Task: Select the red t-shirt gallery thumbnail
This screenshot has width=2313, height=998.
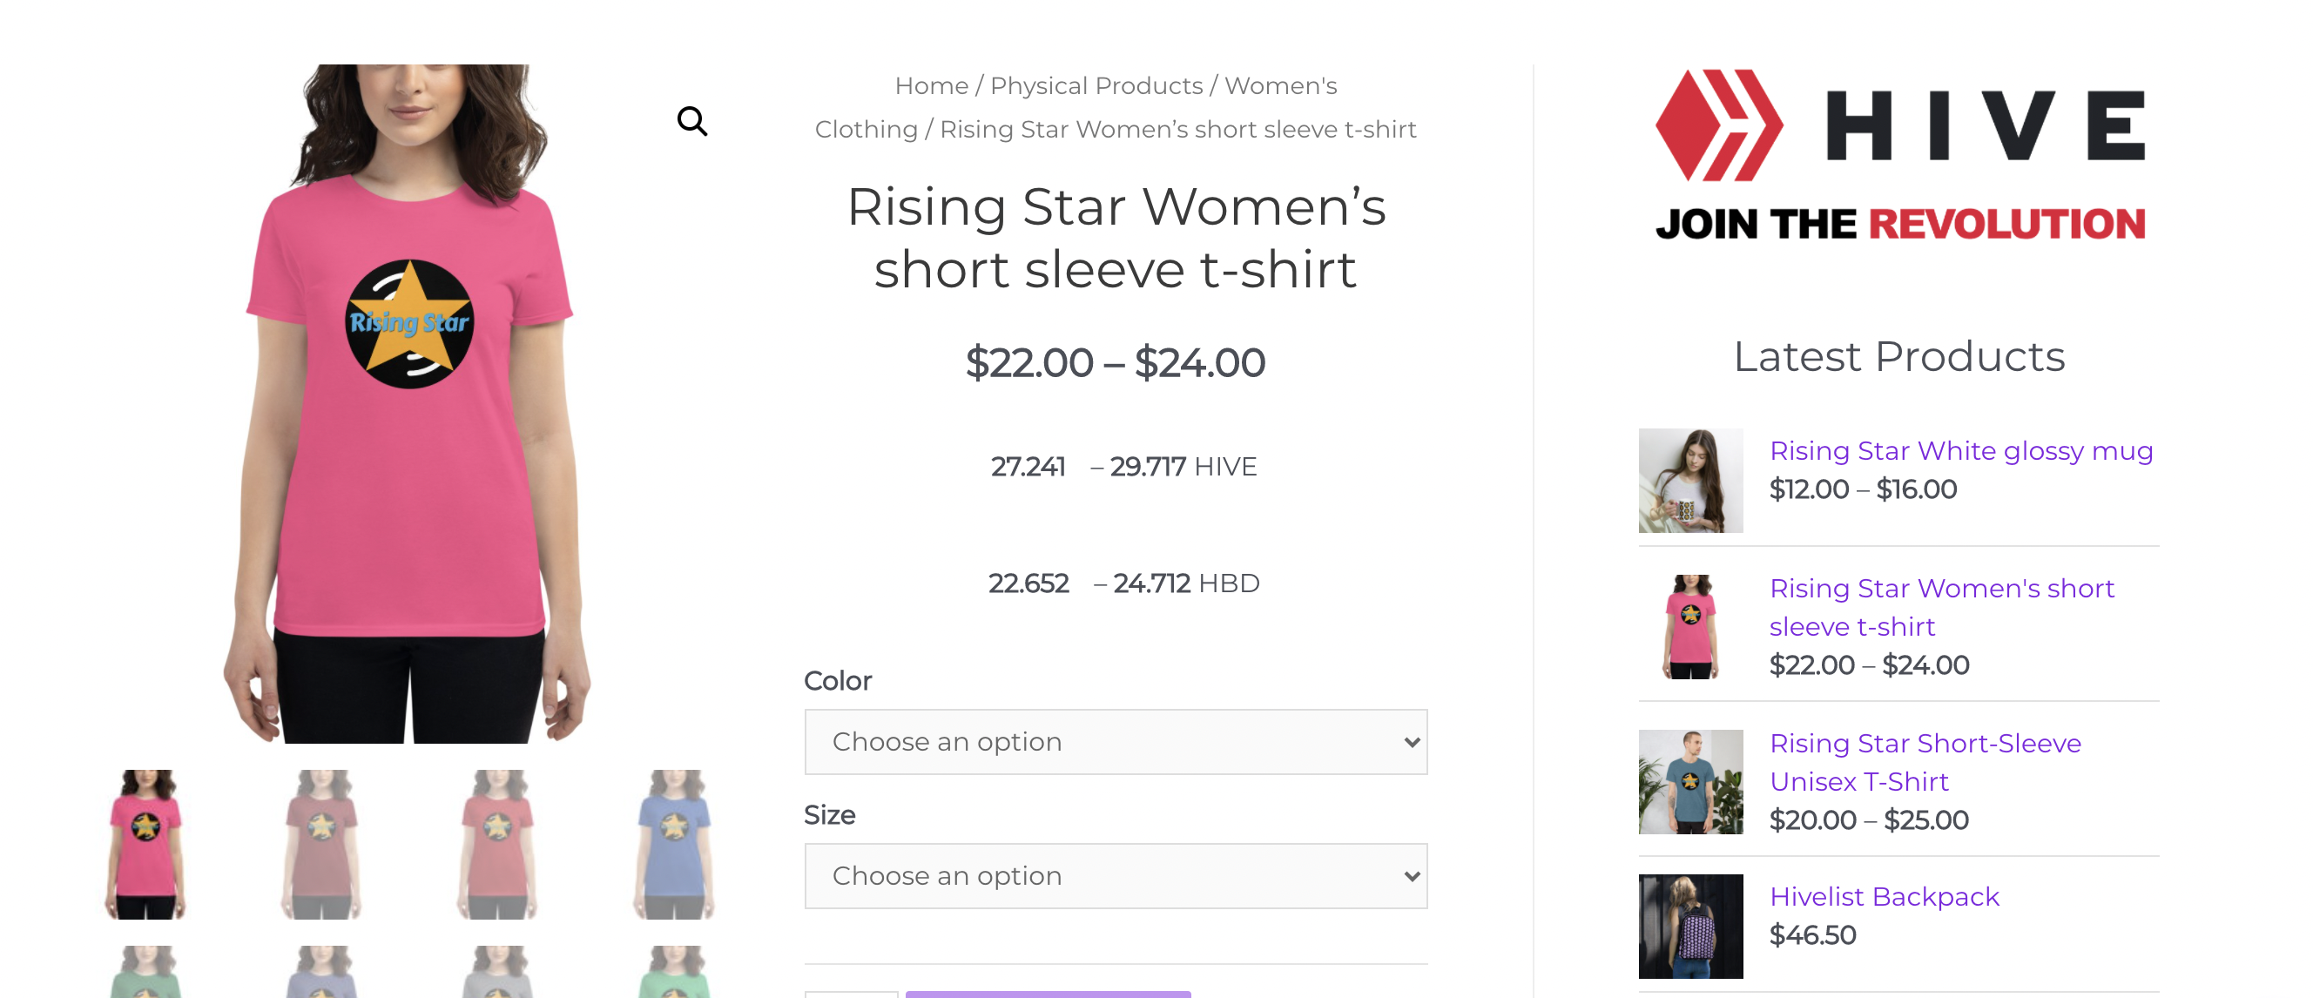Action: click(x=497, y=844)
